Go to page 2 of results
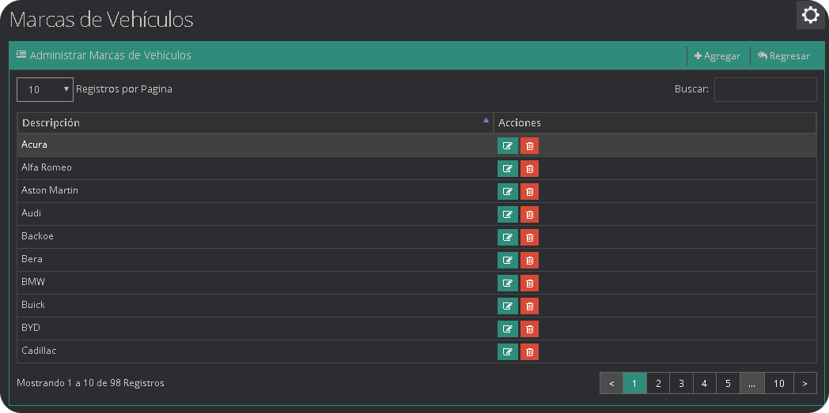Viewport: 829px width, 413px height. (658, 384)
